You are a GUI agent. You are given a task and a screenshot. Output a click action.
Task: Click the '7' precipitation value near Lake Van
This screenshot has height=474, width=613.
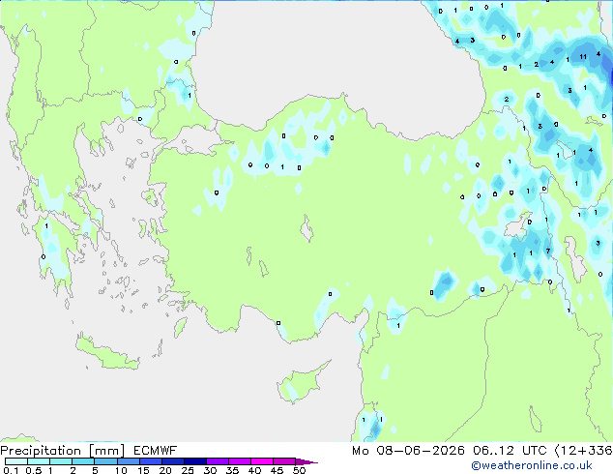(548, 252)
